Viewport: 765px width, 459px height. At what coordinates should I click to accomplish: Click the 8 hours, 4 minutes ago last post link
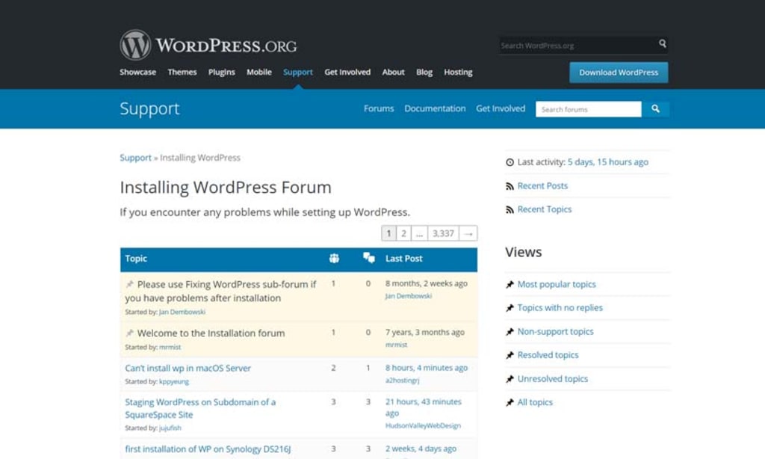427,368
